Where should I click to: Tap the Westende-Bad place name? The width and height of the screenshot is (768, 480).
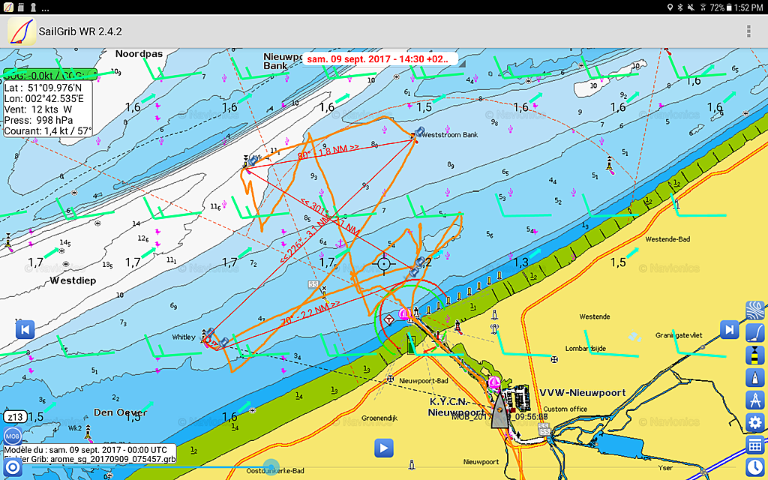tap(667, 239)
